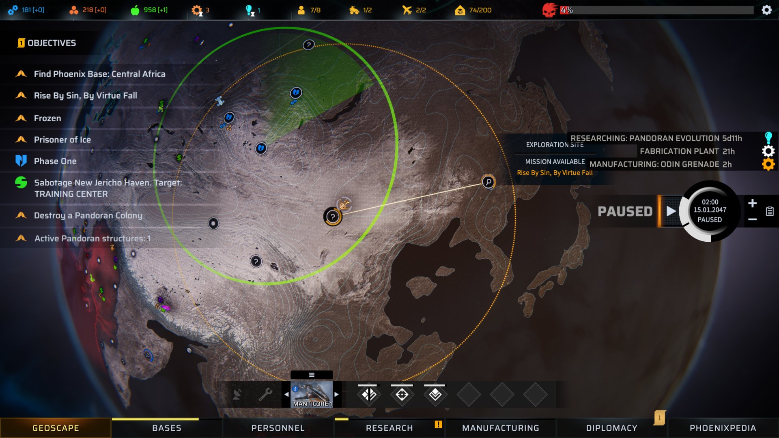This screenshot has width=779, height=438.
Task: Click the save/log icon top right
Action: pos(769,211)
